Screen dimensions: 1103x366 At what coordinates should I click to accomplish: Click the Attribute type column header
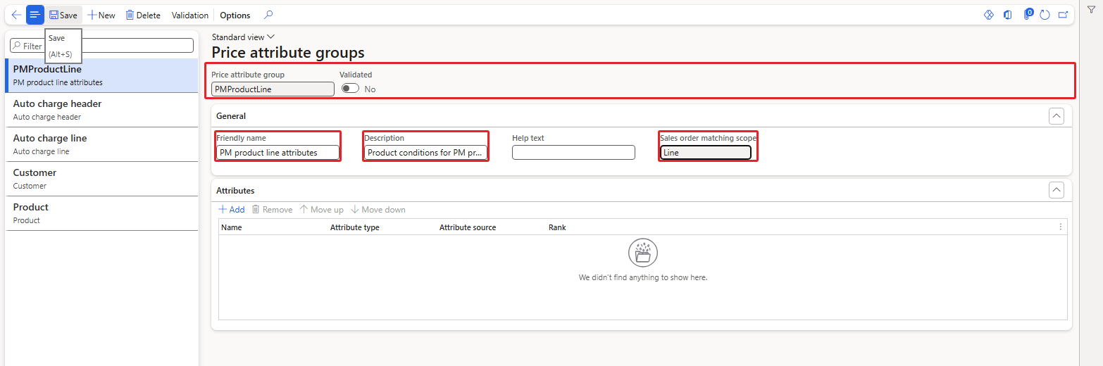tap(355, 227)
